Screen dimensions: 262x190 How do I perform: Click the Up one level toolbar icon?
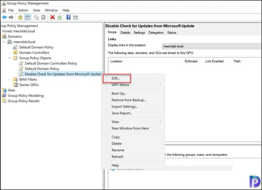click(20, 17)
